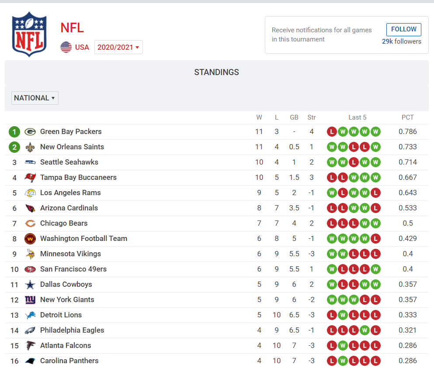Screen dimensions: 434x368
Task: Click New York Giants' -2 streak value
Action: 311,300
